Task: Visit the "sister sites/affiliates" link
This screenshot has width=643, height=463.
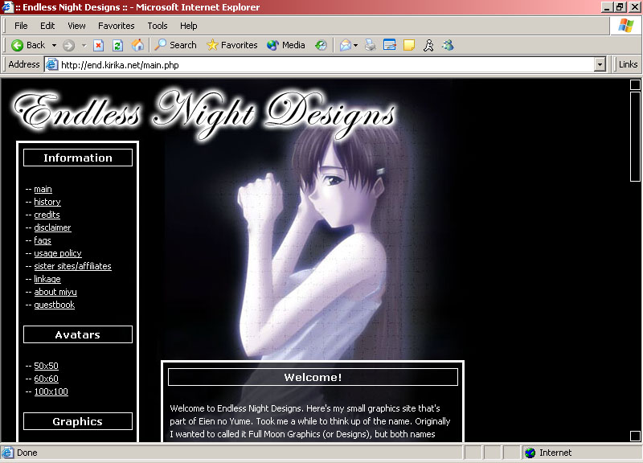Action: click(x=72, y=266)
